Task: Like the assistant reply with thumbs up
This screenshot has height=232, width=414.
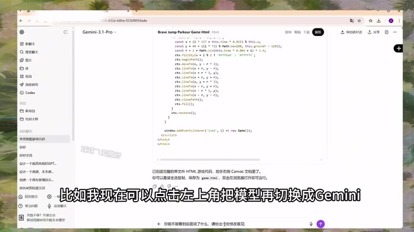Action: [x=162, y=186]
